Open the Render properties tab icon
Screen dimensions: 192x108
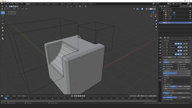(160, 45)
